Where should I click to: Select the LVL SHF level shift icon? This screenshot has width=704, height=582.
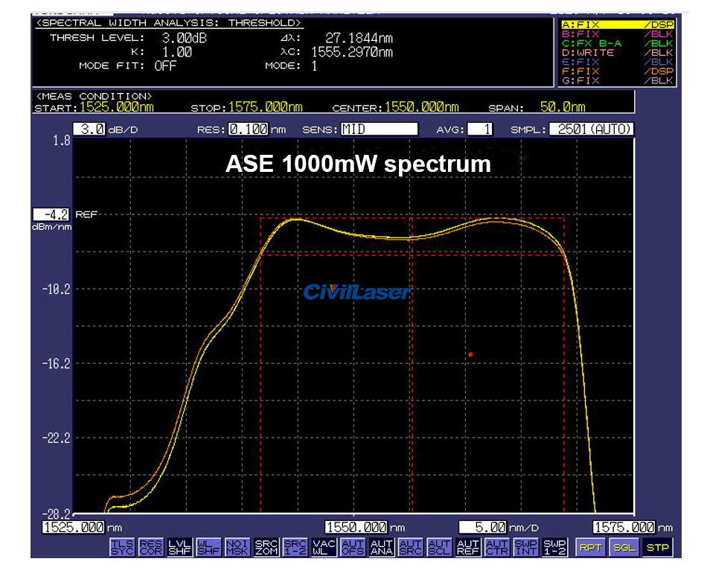point(179,548)
